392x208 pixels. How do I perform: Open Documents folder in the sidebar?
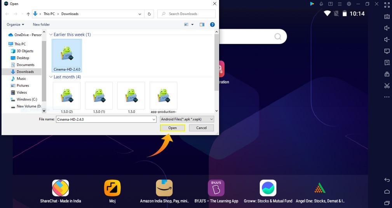click(23, 65)
